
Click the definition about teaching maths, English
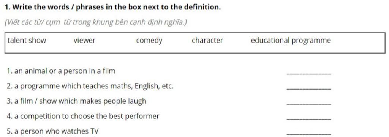[x=90, y=86]
